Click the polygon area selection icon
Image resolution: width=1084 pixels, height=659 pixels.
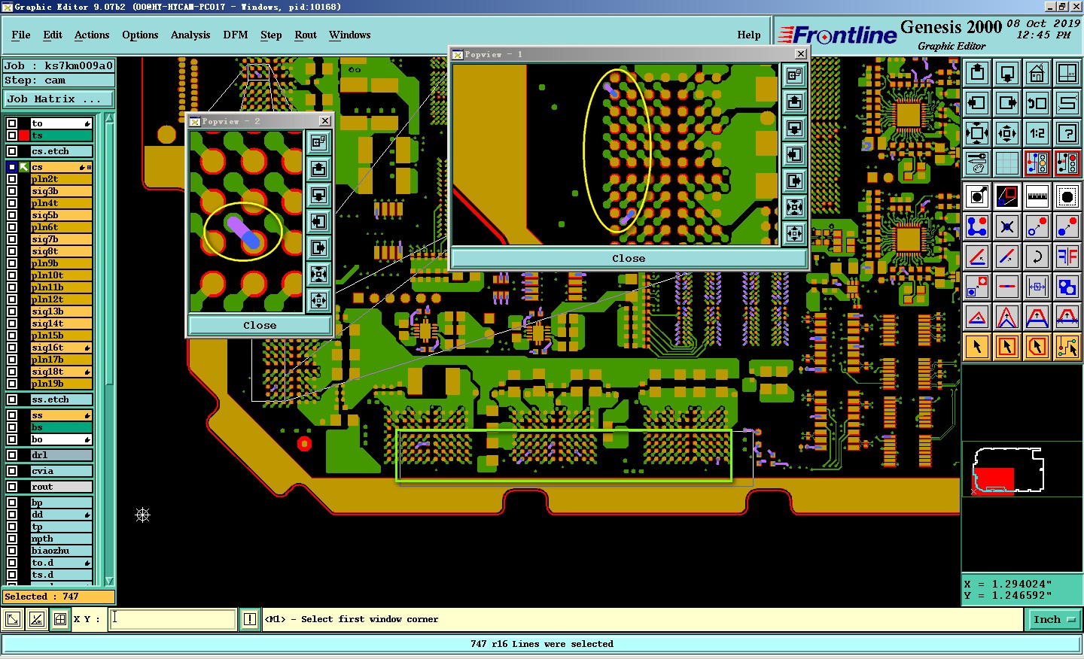(1037, 346)
